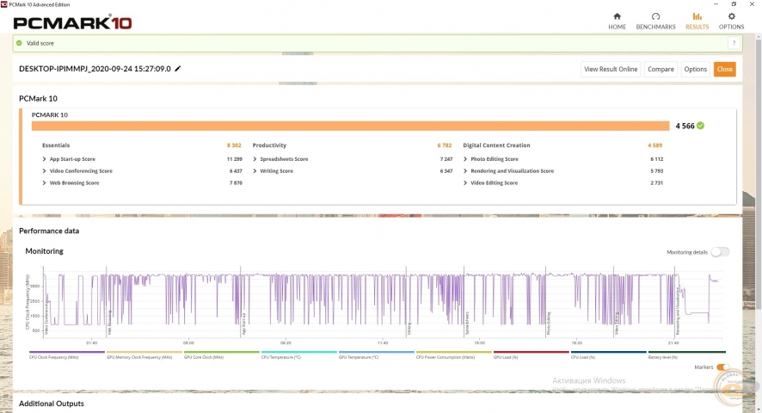Select GPU Temperature legend entry

[x=376, y=355]
